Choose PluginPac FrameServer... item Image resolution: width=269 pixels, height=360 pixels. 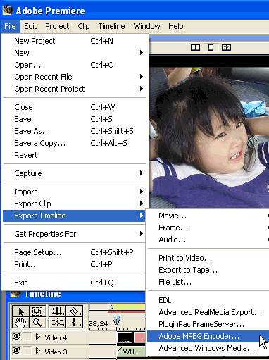[x=208, y=324]
